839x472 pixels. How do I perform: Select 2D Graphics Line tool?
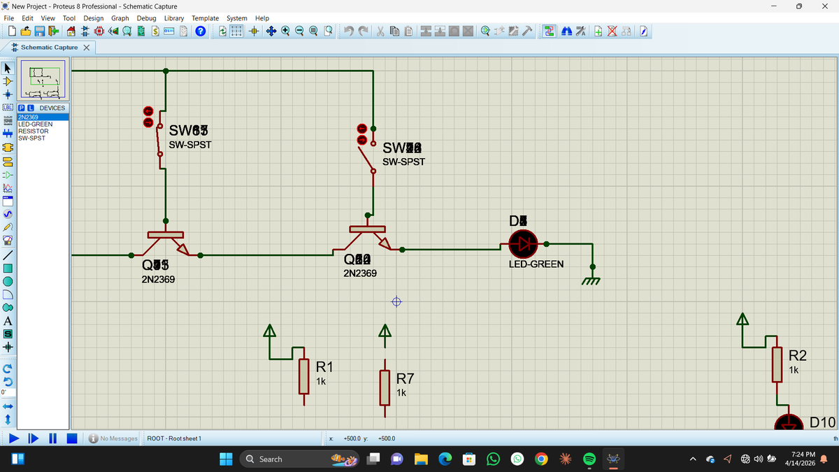coord(8,255)
